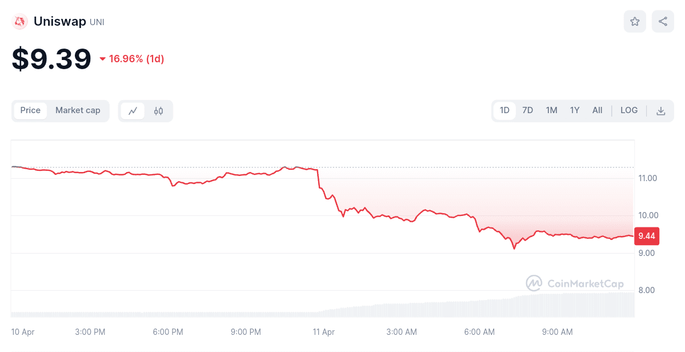The width and height of the screenshot is (685, 352).
Task: Switch to line chart view icon
Action: tap(133, 111)
